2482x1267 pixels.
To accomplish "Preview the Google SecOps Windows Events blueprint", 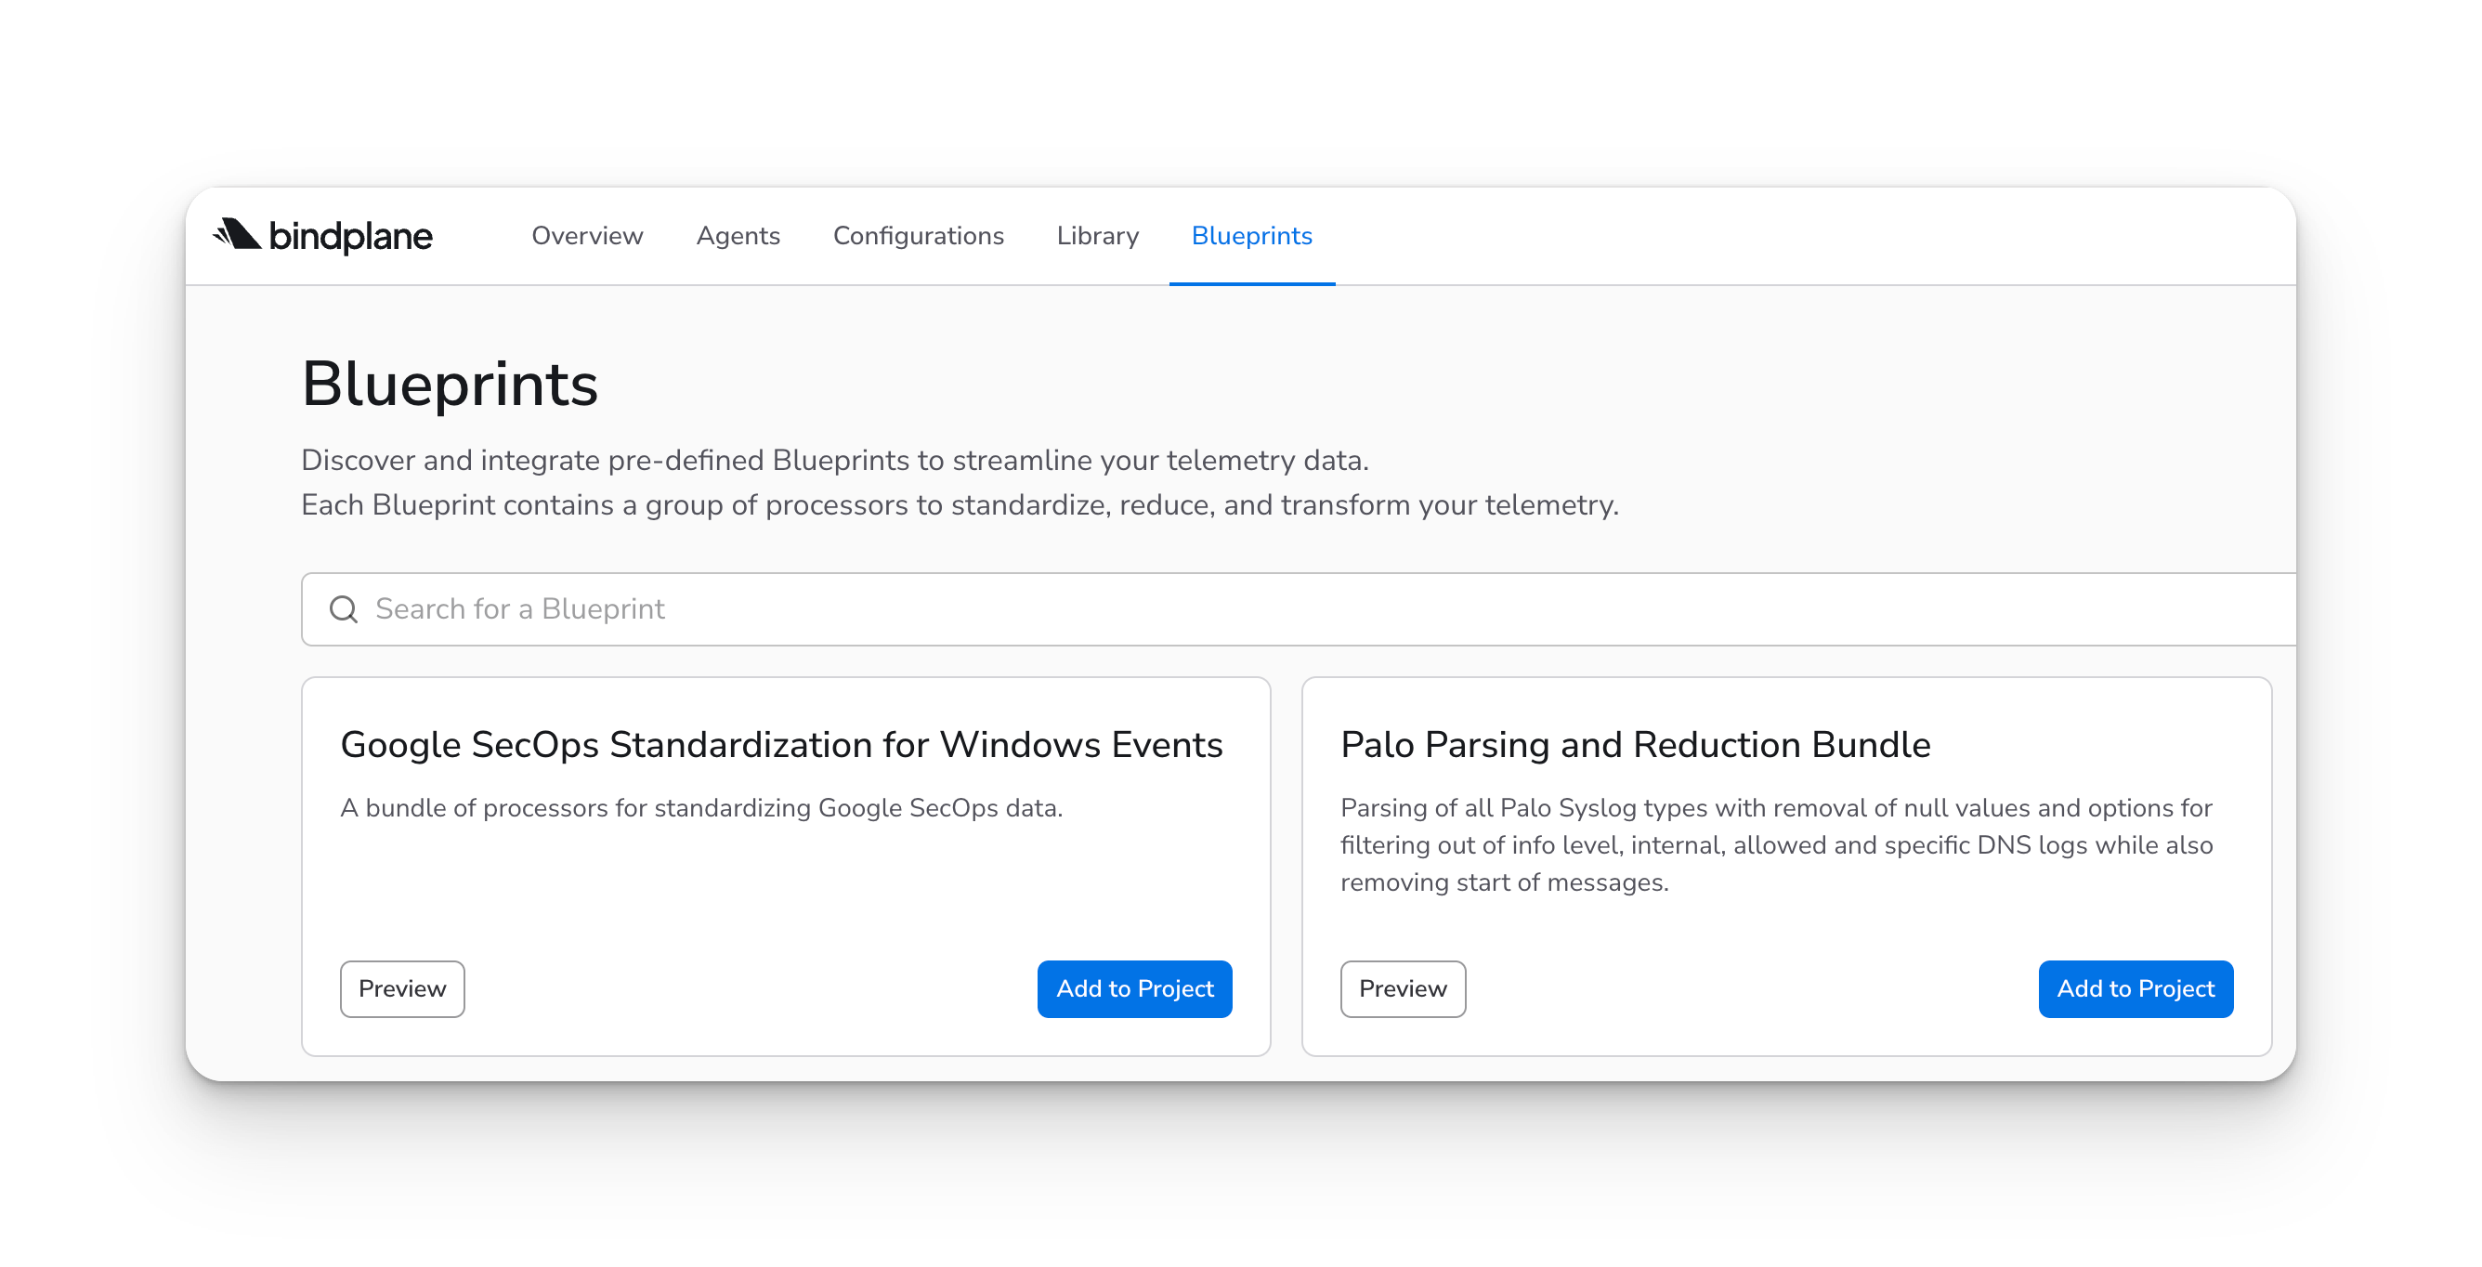I will [x=402, y=988].
